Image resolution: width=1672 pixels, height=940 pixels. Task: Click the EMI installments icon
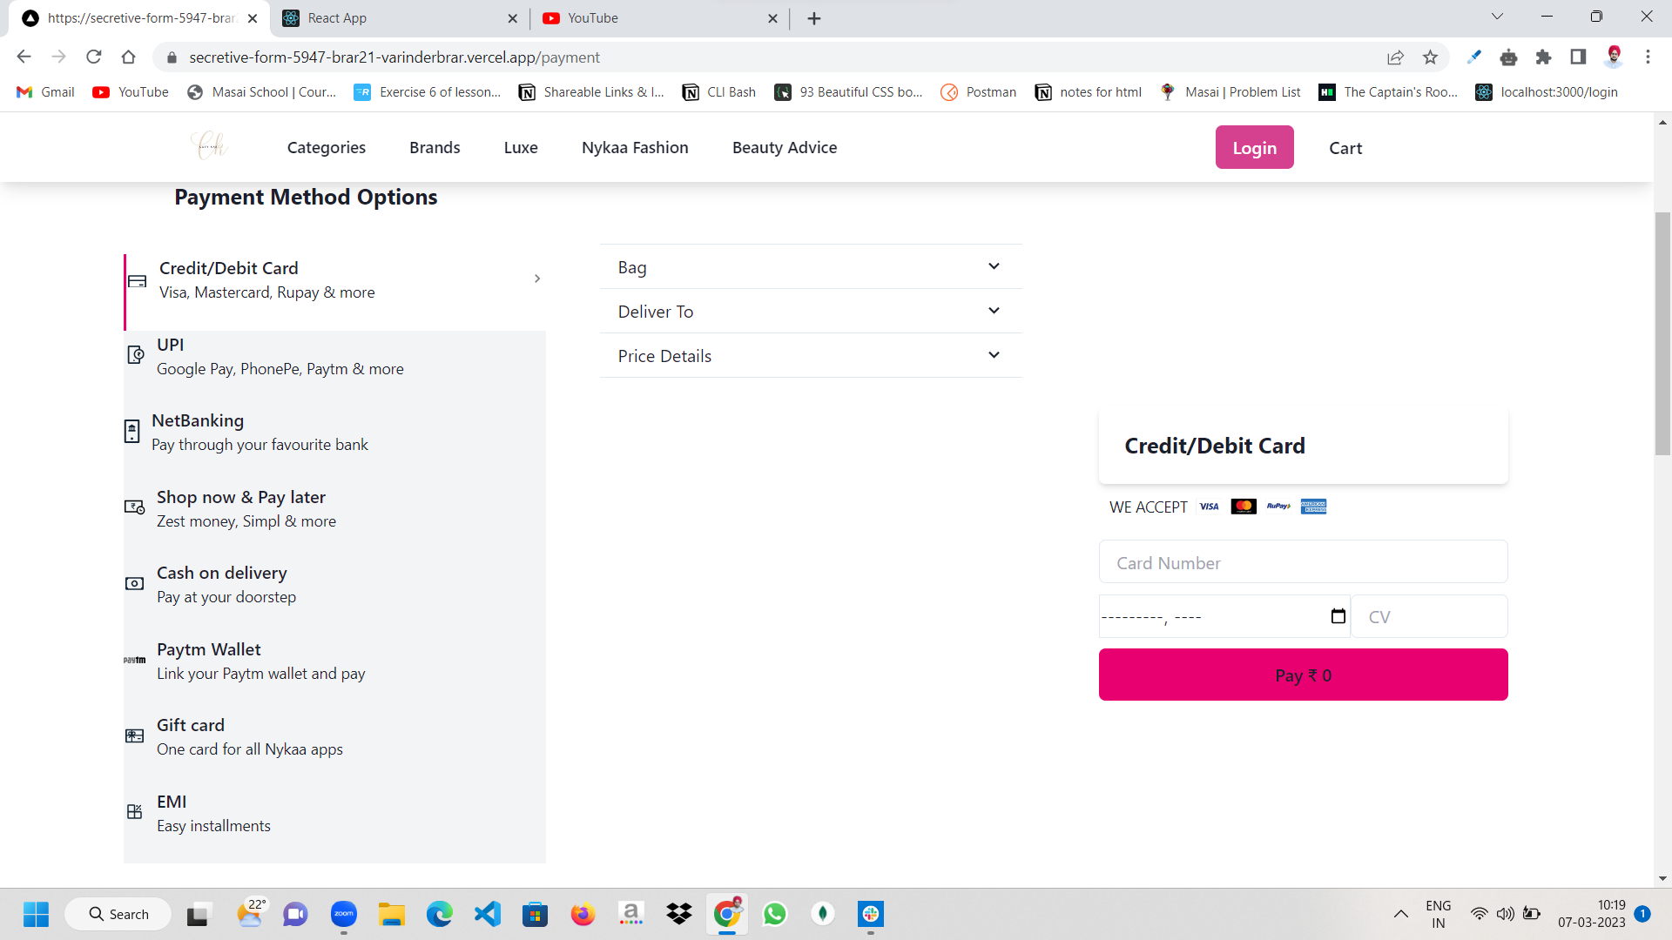(x=134, y=812)
